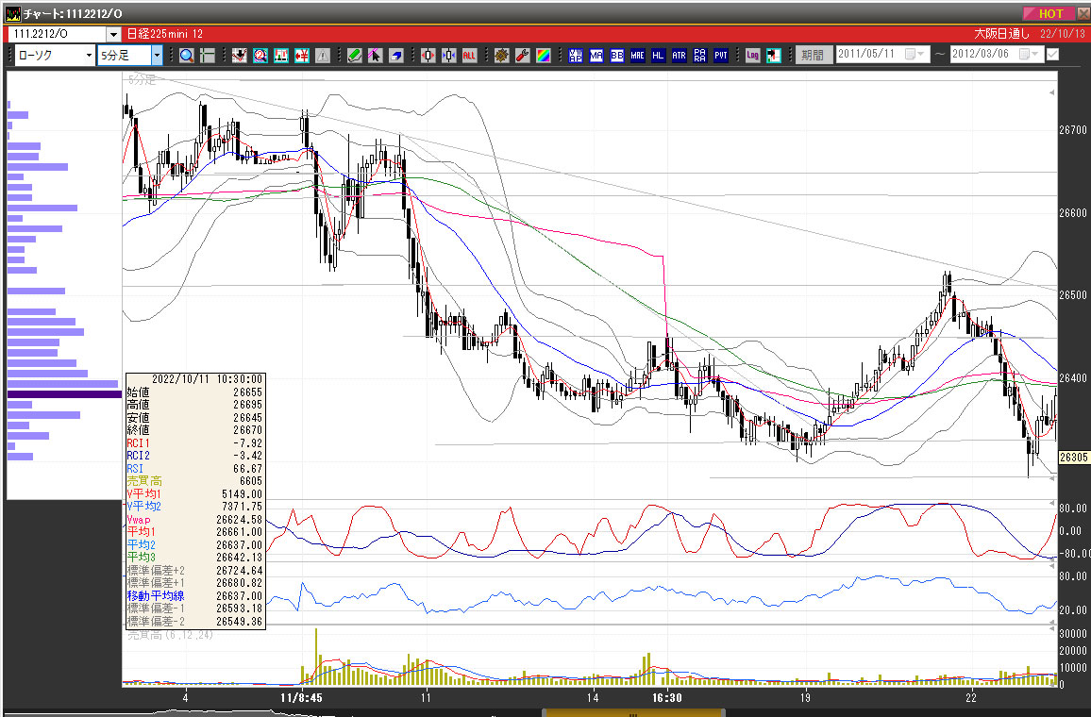Click the 移動平均線 row in data box
The height and width of the screenshot is (717, 1091).
point(194,596)
